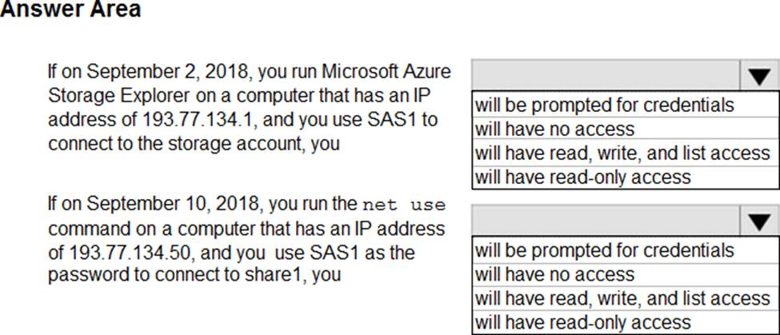This screenshot has width=780, height=335.
Task: Click the empty second dropdown selection field
Action: tap(606, 221)
